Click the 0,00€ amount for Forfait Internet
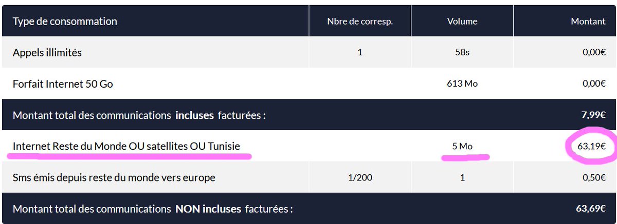Image resolution: width=617 pixels, height=224 pixels. tap(593, 84)
